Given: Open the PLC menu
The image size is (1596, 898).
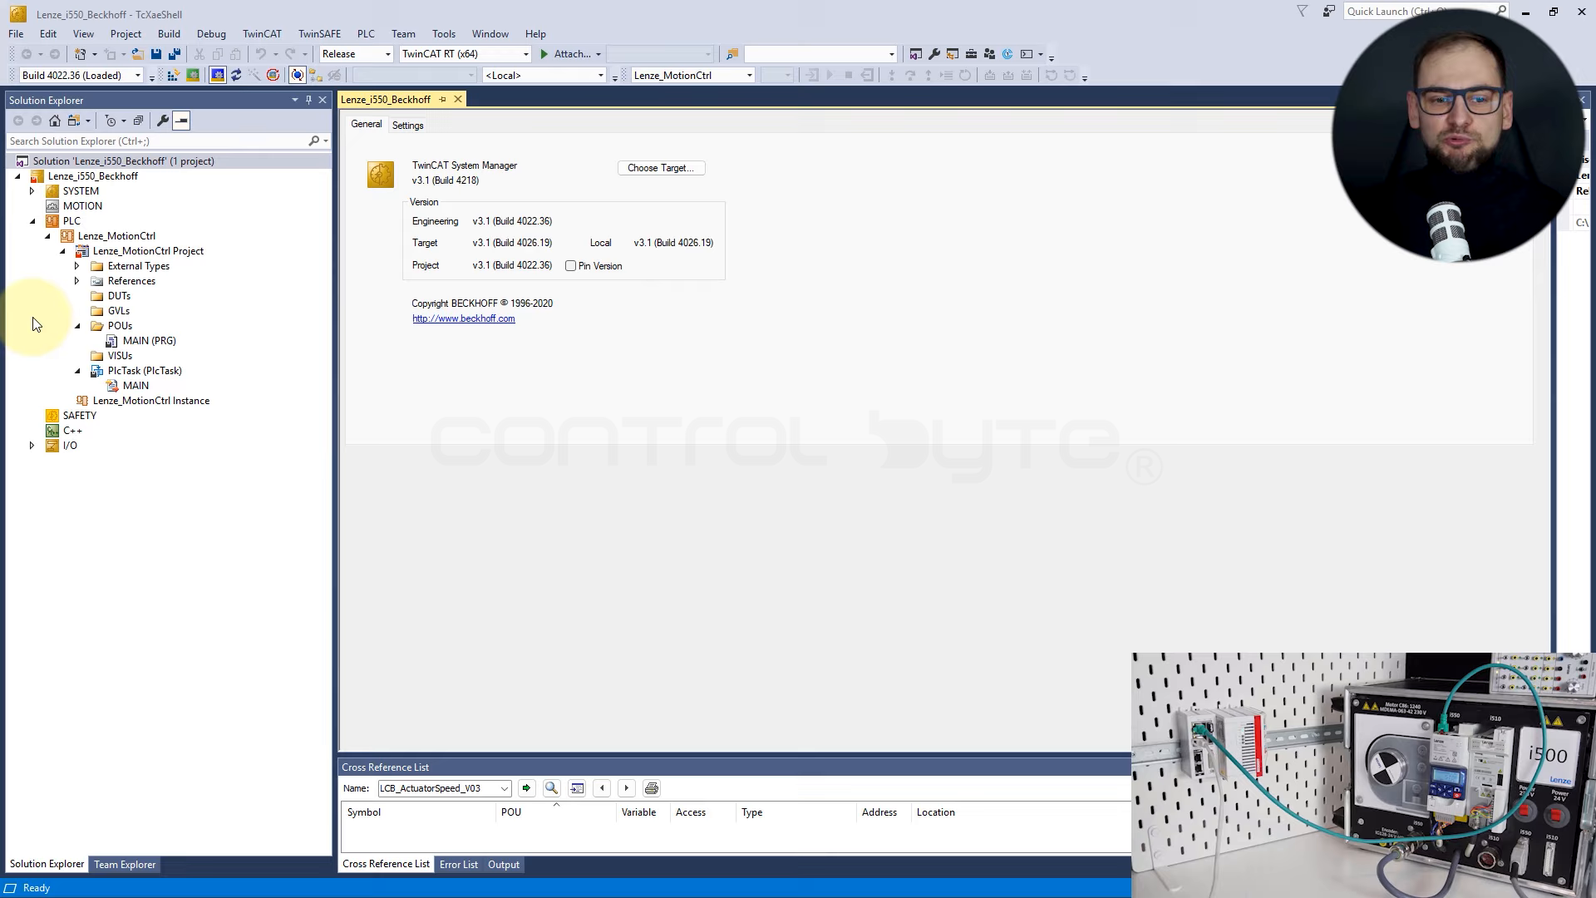Looking at the screenshot, I should (366, 34).
